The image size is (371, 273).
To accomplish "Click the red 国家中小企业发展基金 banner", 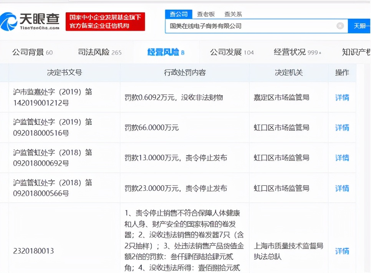I will tap(106, 21).
